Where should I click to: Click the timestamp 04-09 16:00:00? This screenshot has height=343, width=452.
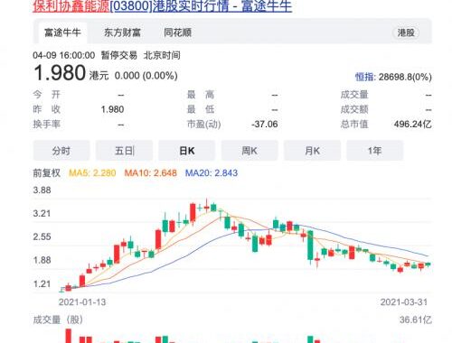[x=64, y=55]
